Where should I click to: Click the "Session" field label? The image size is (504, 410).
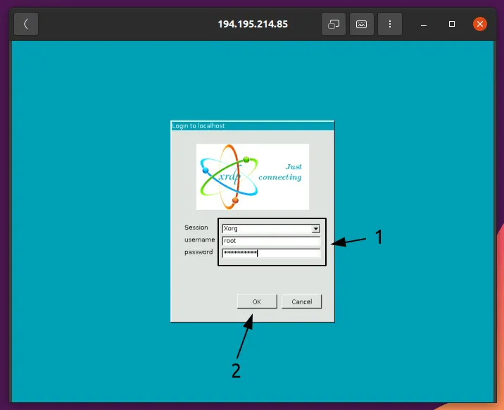196,228
